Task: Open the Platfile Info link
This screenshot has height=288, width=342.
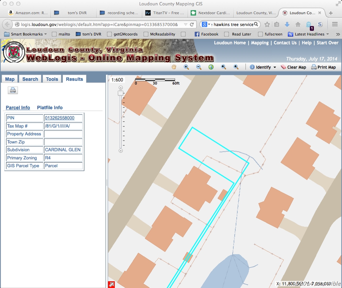Action: [50, 107]
